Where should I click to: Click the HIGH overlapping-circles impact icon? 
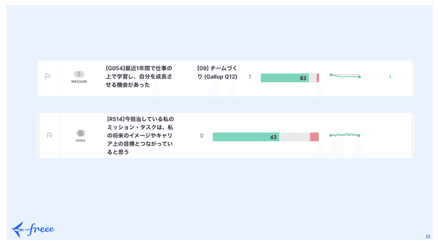pos(80,133)
